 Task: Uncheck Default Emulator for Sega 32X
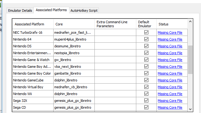pyautogui.click(x=146, y=100)
